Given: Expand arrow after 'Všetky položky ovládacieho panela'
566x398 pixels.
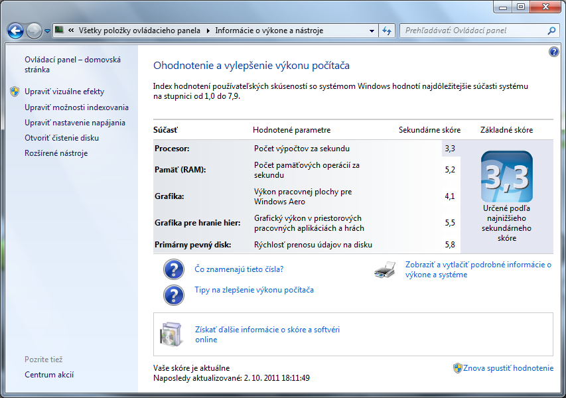Looking at the screenshot, I should point(208,31).
